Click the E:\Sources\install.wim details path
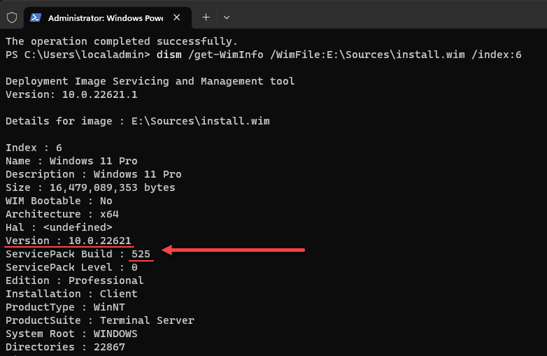The height and width of the screenshot is (356, 547). tap(200, 121)
